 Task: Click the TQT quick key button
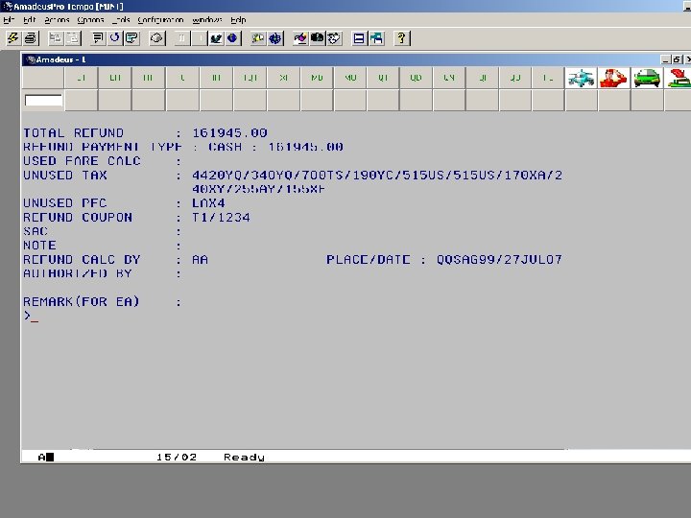[250, 78]
